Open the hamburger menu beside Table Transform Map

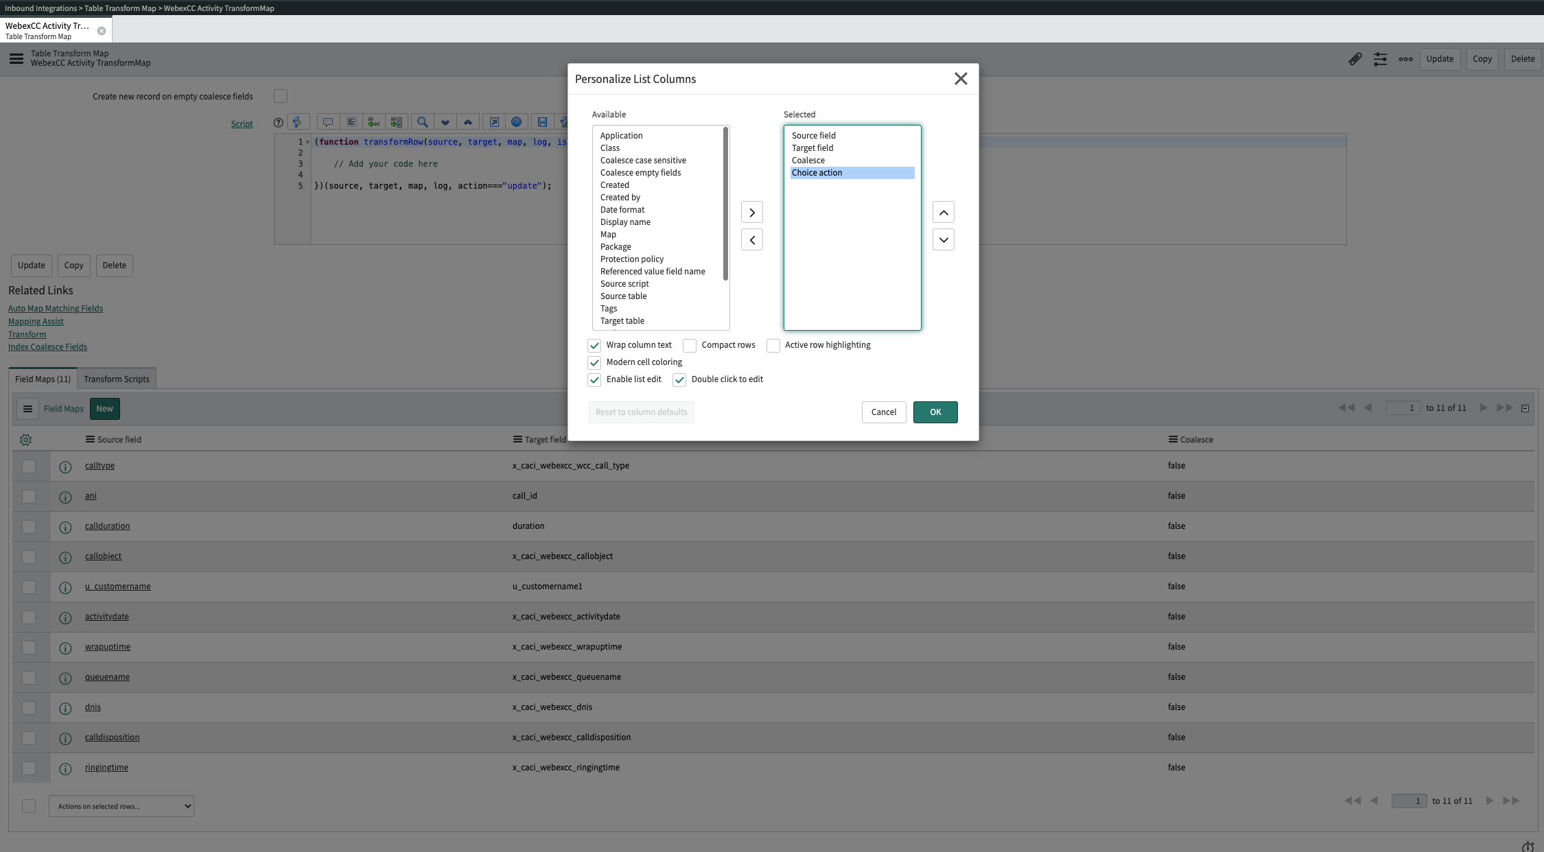tap(16, 58)
